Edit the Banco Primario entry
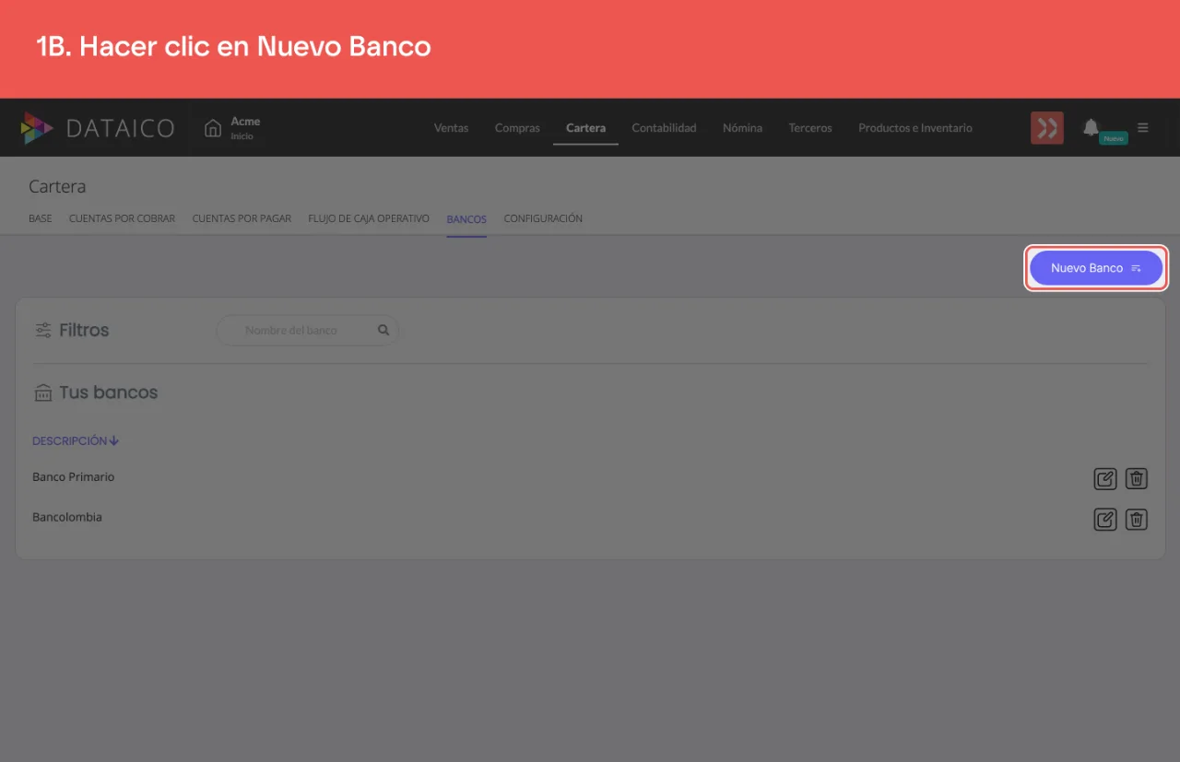Viewport: 1180px width, 762px height. pos(1104,479)
